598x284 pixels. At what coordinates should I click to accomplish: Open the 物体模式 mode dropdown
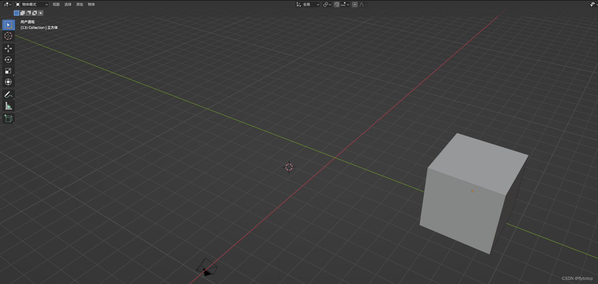32,4
